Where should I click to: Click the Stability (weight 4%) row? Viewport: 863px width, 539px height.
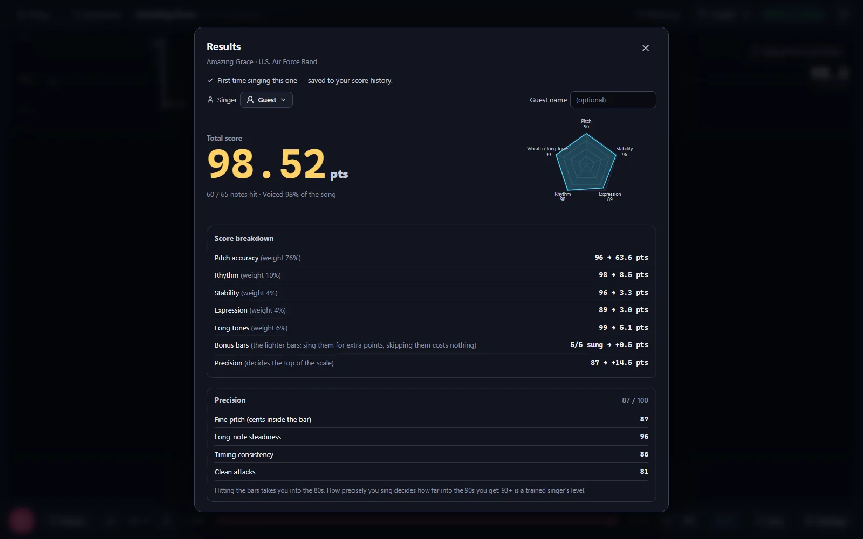tap(432, 293)
